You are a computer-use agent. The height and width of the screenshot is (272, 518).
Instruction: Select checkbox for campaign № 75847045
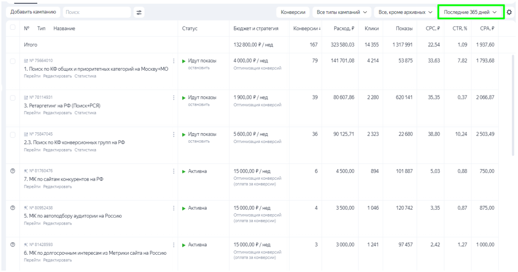tap(13, 135)
